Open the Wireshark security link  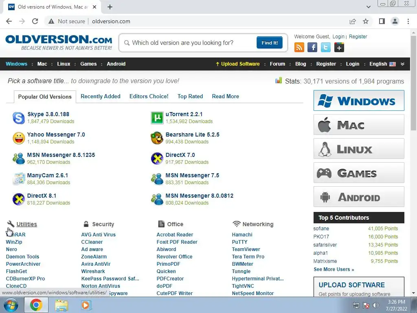(x=93, y=271)
